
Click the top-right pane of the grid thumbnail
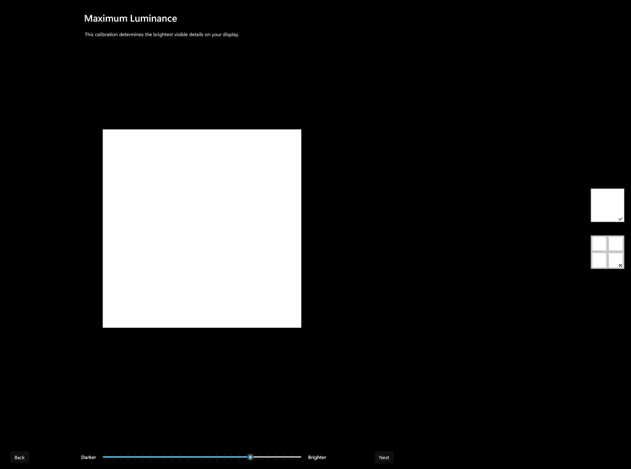coord(615,244)
